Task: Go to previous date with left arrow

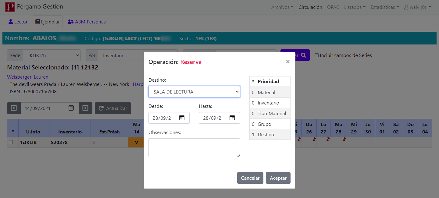Action: coord(14,108)
